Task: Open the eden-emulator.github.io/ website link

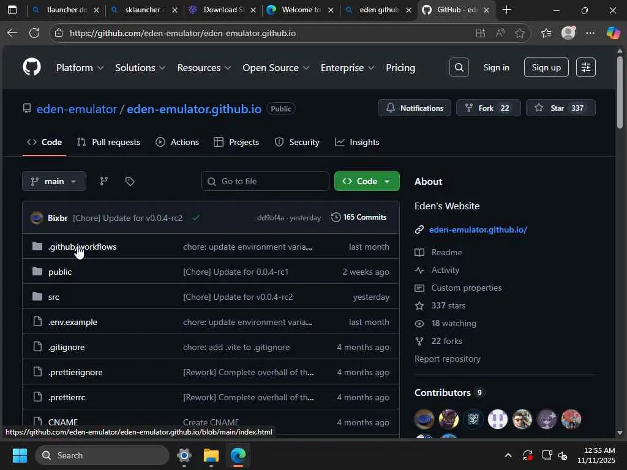Action: click(x=478, y=230)
